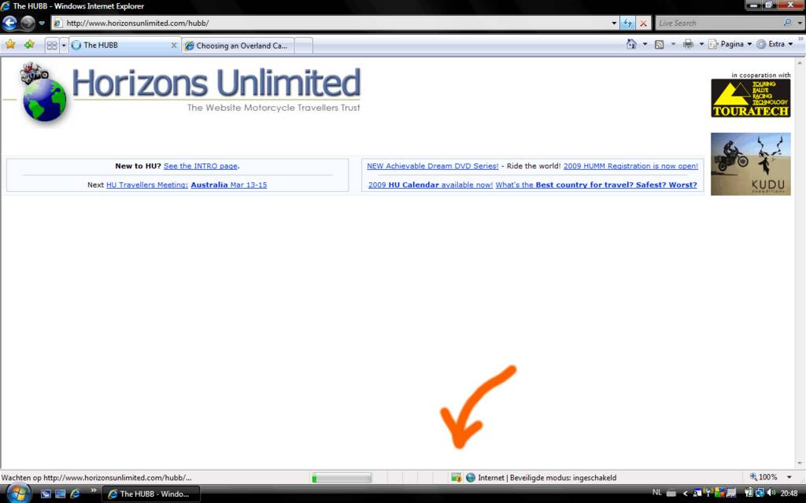Open the Extra menu

click(775, 44)
